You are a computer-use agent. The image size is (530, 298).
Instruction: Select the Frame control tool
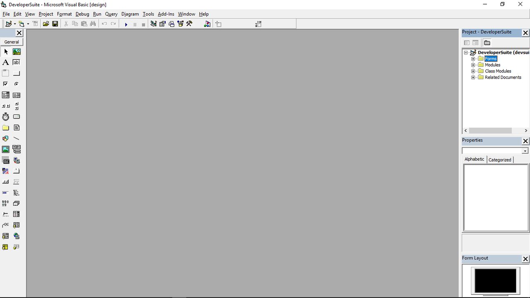(x=6, y=73)
